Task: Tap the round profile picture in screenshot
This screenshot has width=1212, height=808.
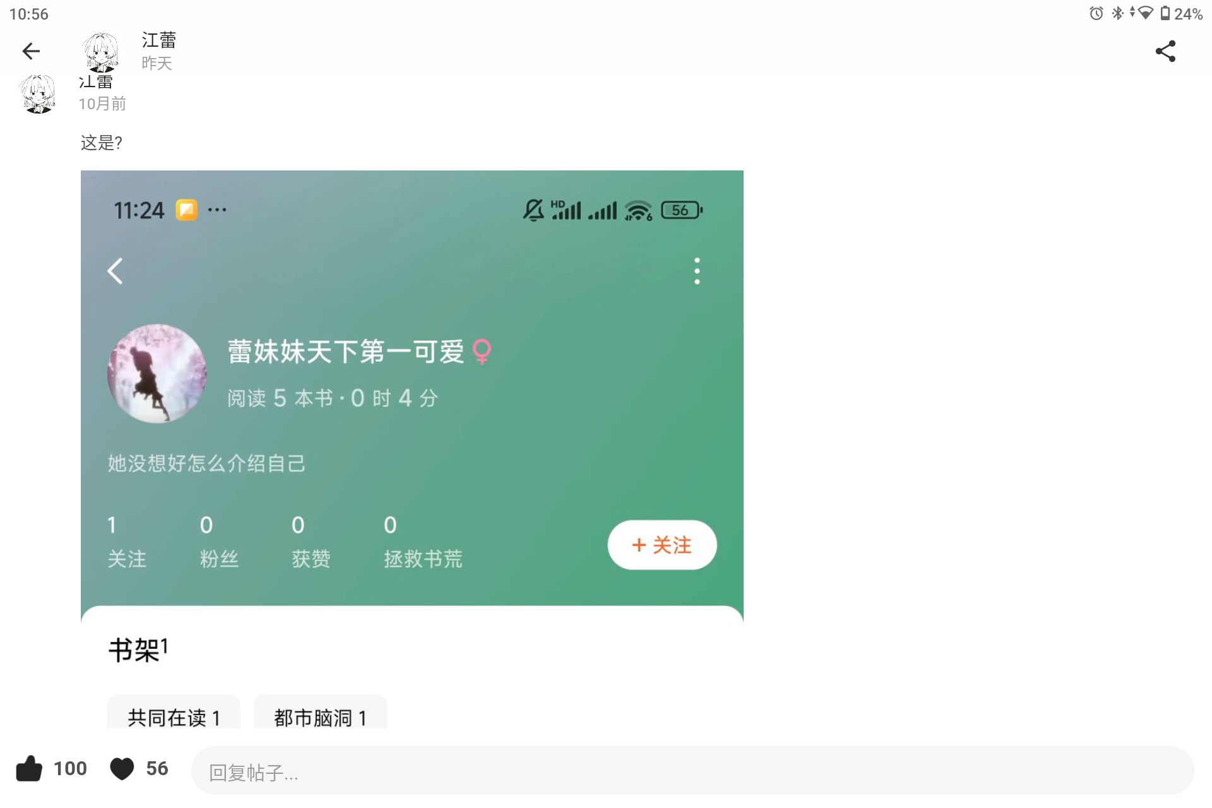Action: coord(157,374)
